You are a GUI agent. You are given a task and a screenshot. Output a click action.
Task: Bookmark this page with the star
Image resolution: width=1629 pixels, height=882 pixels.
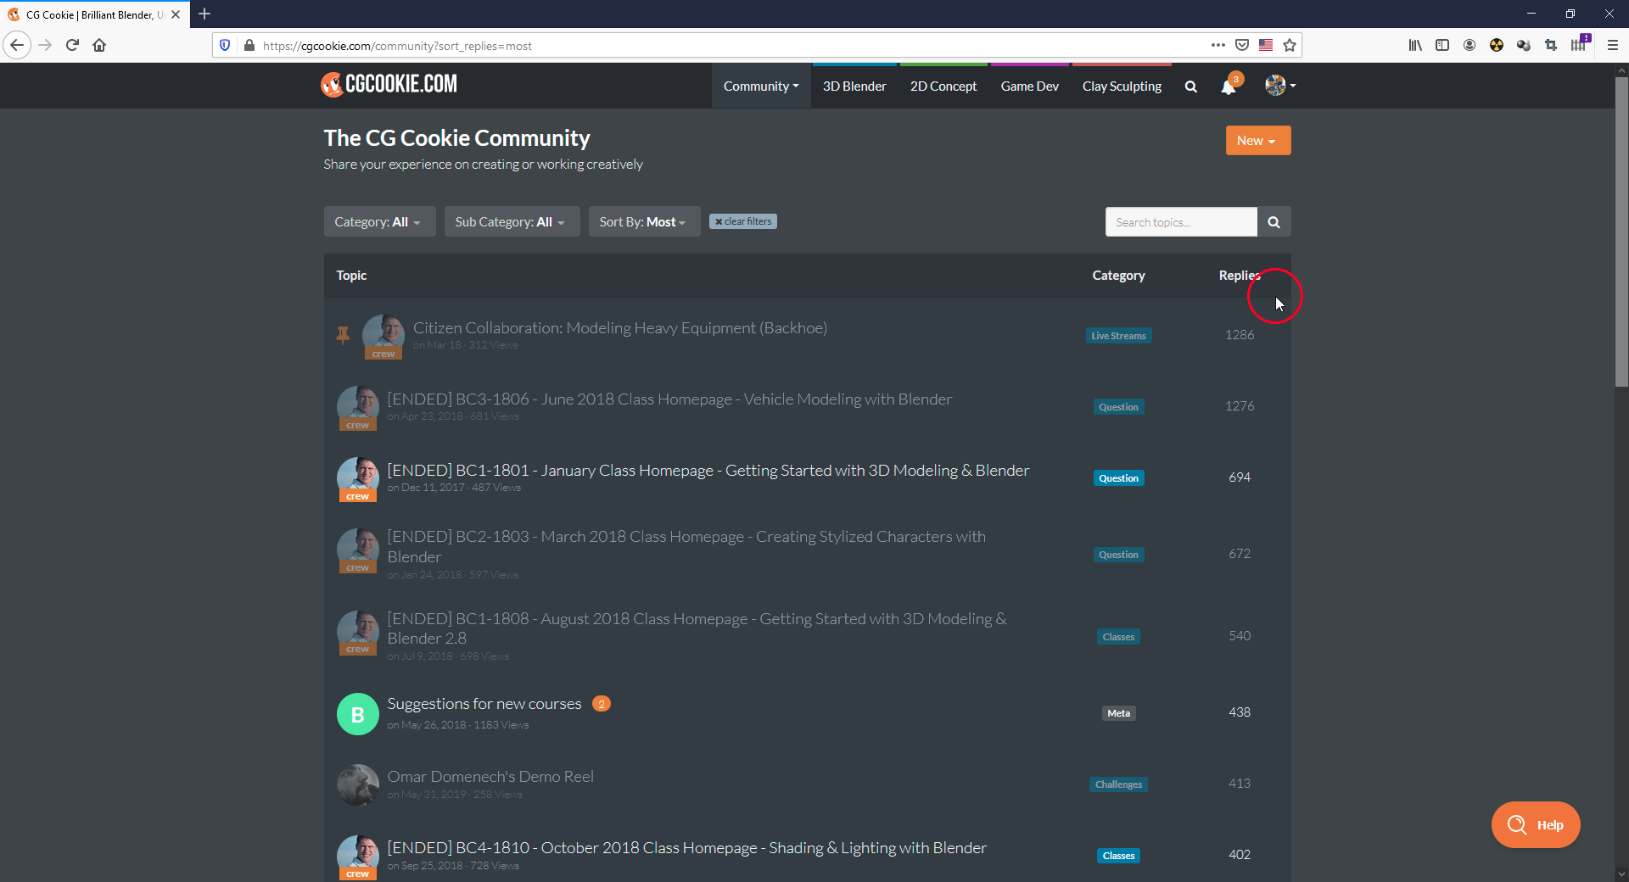point(1290,45)
